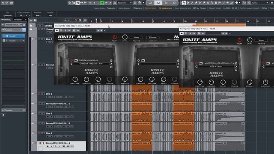The width and height of the screenshot is (274, 154).
Task: Select the Color tool in toolbar
Action: [236, 3]
